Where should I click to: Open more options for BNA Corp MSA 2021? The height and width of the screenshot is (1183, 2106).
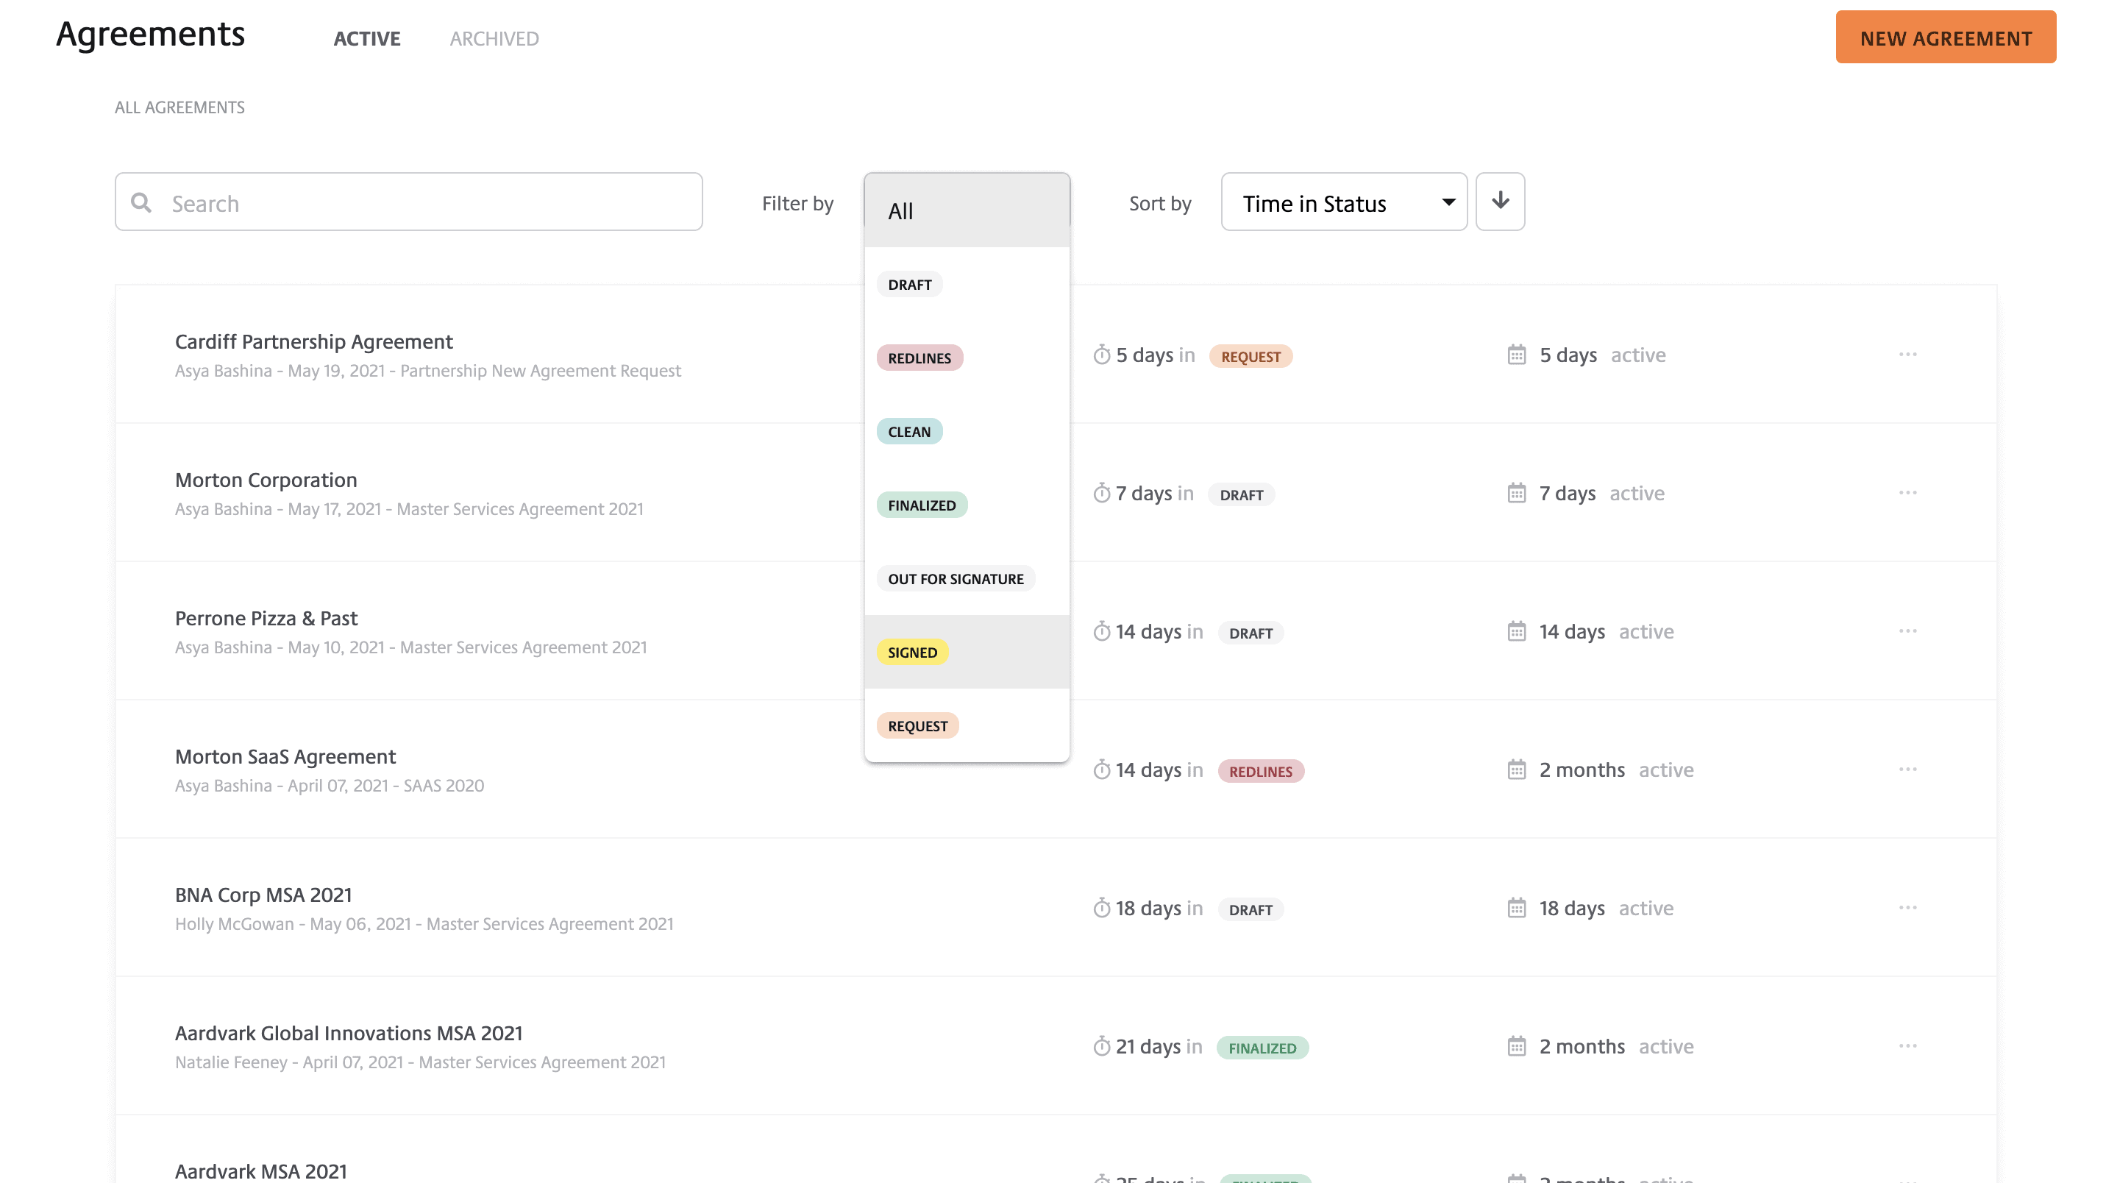pyautogui.click(x=1907, y=908)
